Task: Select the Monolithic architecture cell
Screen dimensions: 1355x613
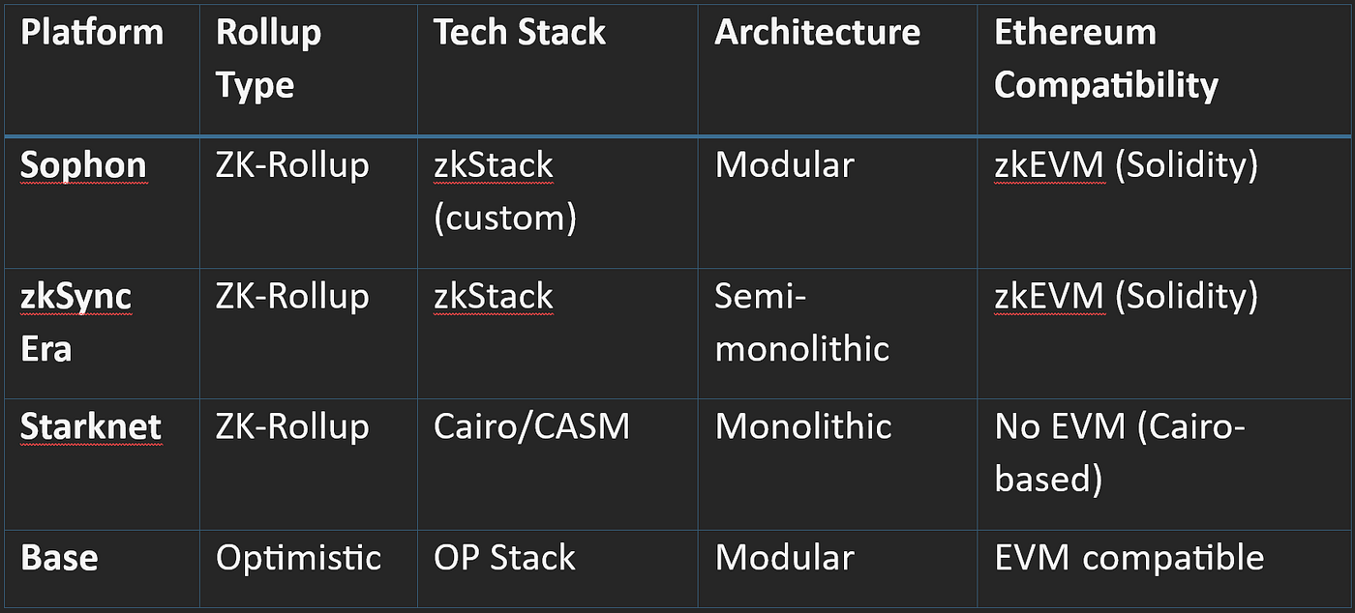Action: coord(837,463)
